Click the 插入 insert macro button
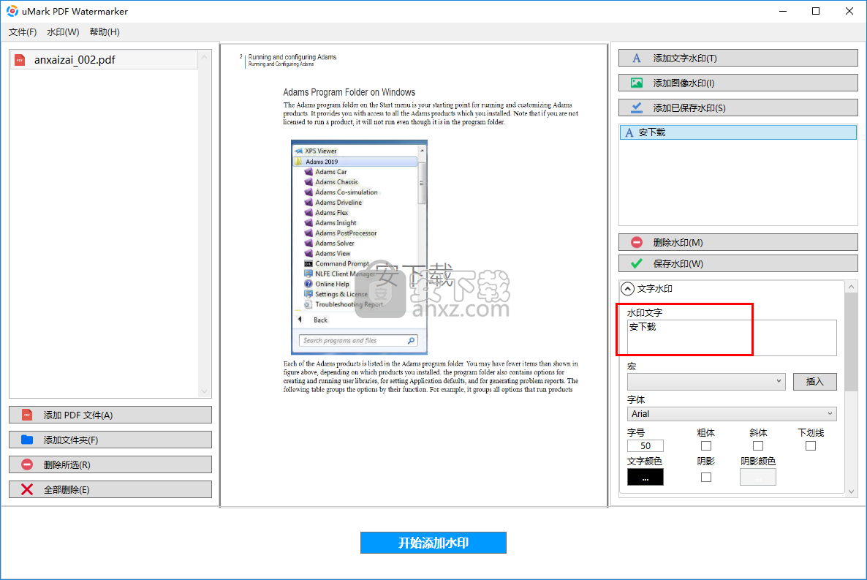Screen dimensions: 867x580 [814, 381]
